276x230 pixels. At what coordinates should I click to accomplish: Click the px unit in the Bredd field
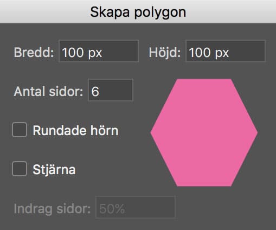95,53
